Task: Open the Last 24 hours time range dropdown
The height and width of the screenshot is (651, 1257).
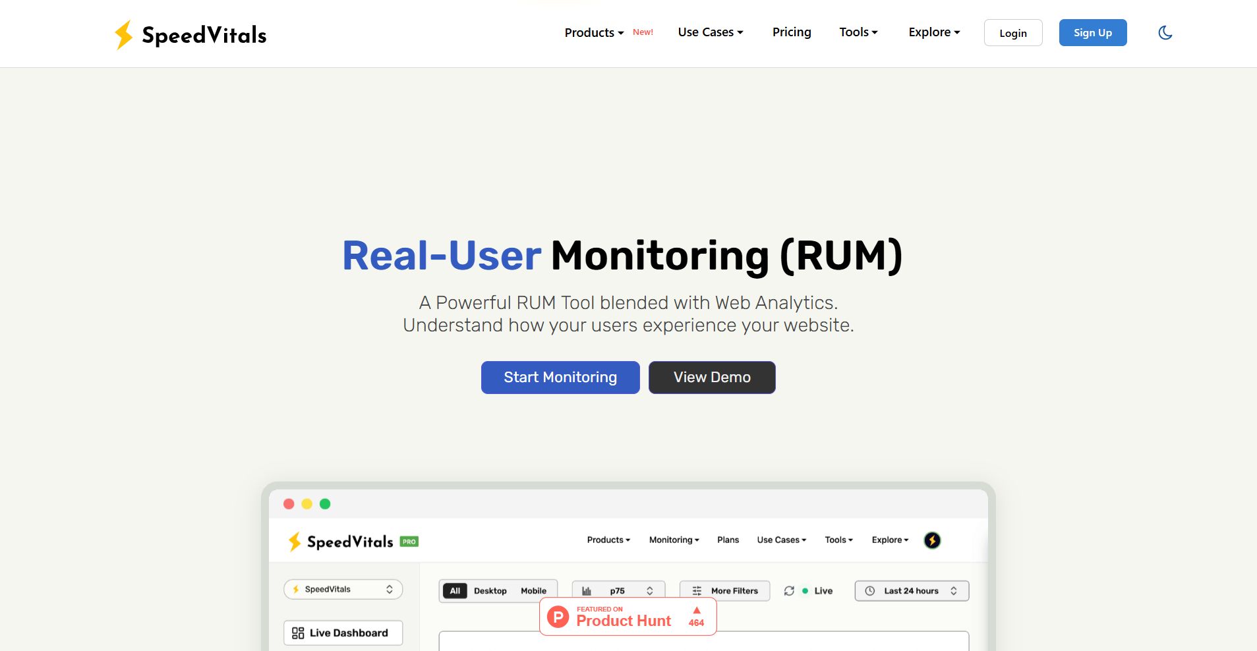Action: (912, 591)
